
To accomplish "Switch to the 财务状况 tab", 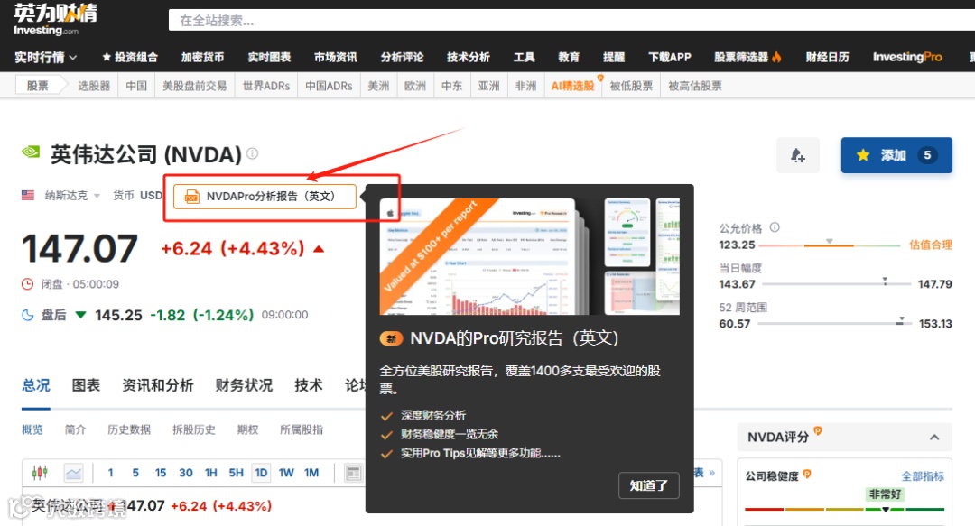I will (x=244, y=385).
